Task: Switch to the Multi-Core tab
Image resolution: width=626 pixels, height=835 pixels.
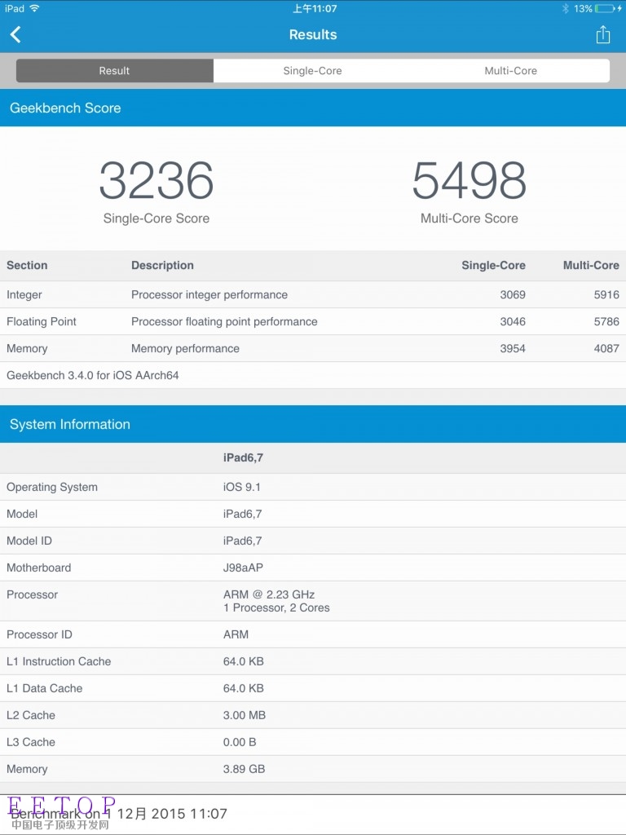Action: coord(510,71)
